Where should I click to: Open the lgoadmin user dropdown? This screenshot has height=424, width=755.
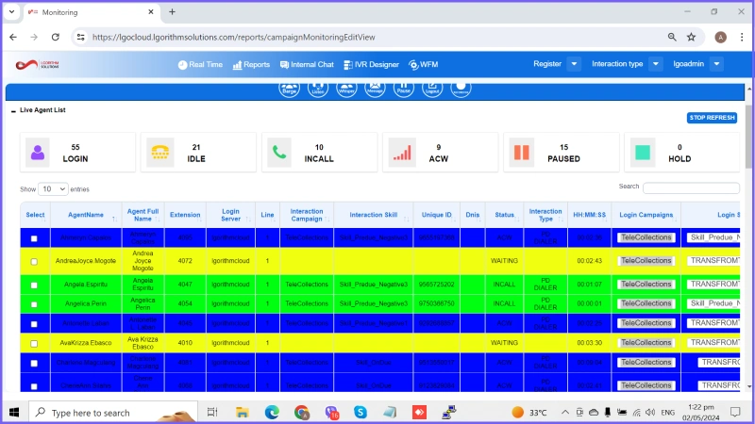(x=716, y=64)
